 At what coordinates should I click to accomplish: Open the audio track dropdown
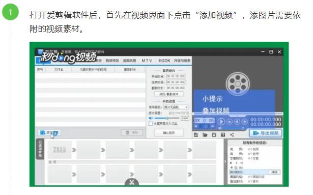point(176,107)
